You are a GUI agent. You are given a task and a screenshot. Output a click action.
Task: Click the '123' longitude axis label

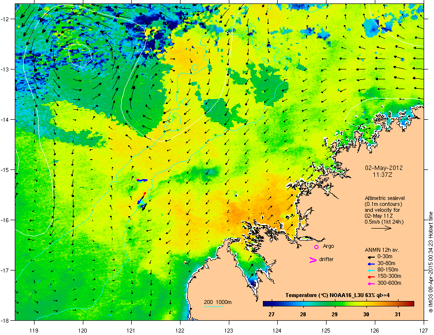coord(229,330)
